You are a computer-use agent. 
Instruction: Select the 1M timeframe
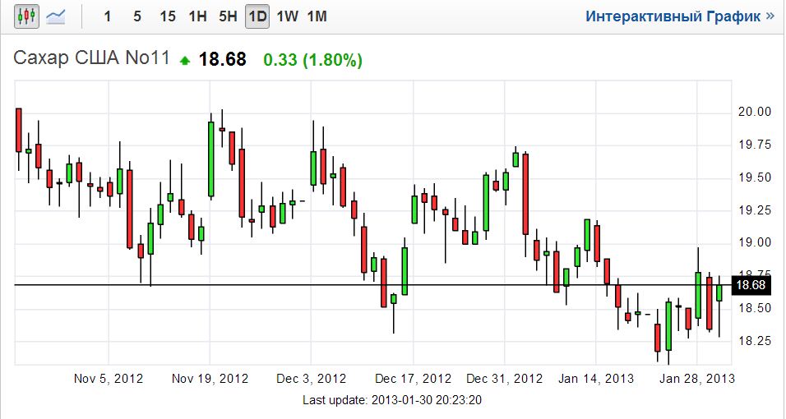(x=317, y=16)
